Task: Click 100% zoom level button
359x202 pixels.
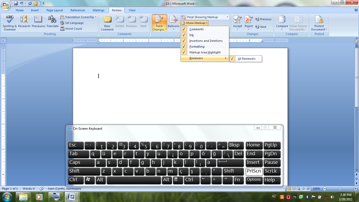Action: (x=316, y=189)
